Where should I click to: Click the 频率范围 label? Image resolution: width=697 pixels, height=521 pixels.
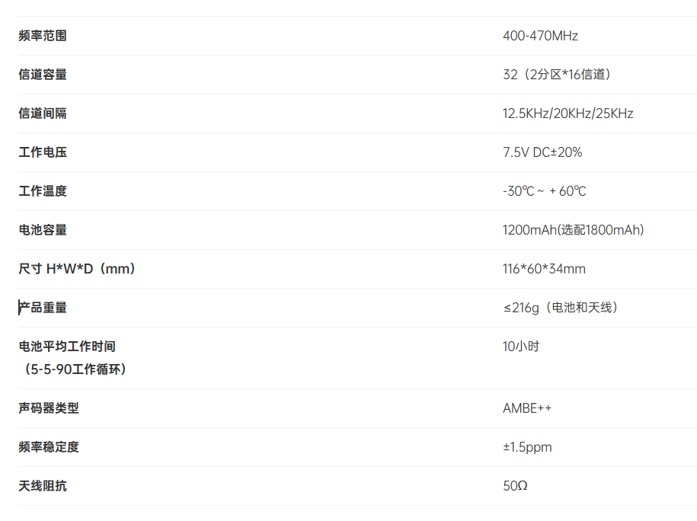(x=43, y=36)
